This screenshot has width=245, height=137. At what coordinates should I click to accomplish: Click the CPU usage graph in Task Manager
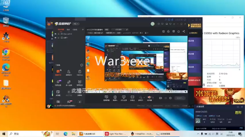point(221,54)
